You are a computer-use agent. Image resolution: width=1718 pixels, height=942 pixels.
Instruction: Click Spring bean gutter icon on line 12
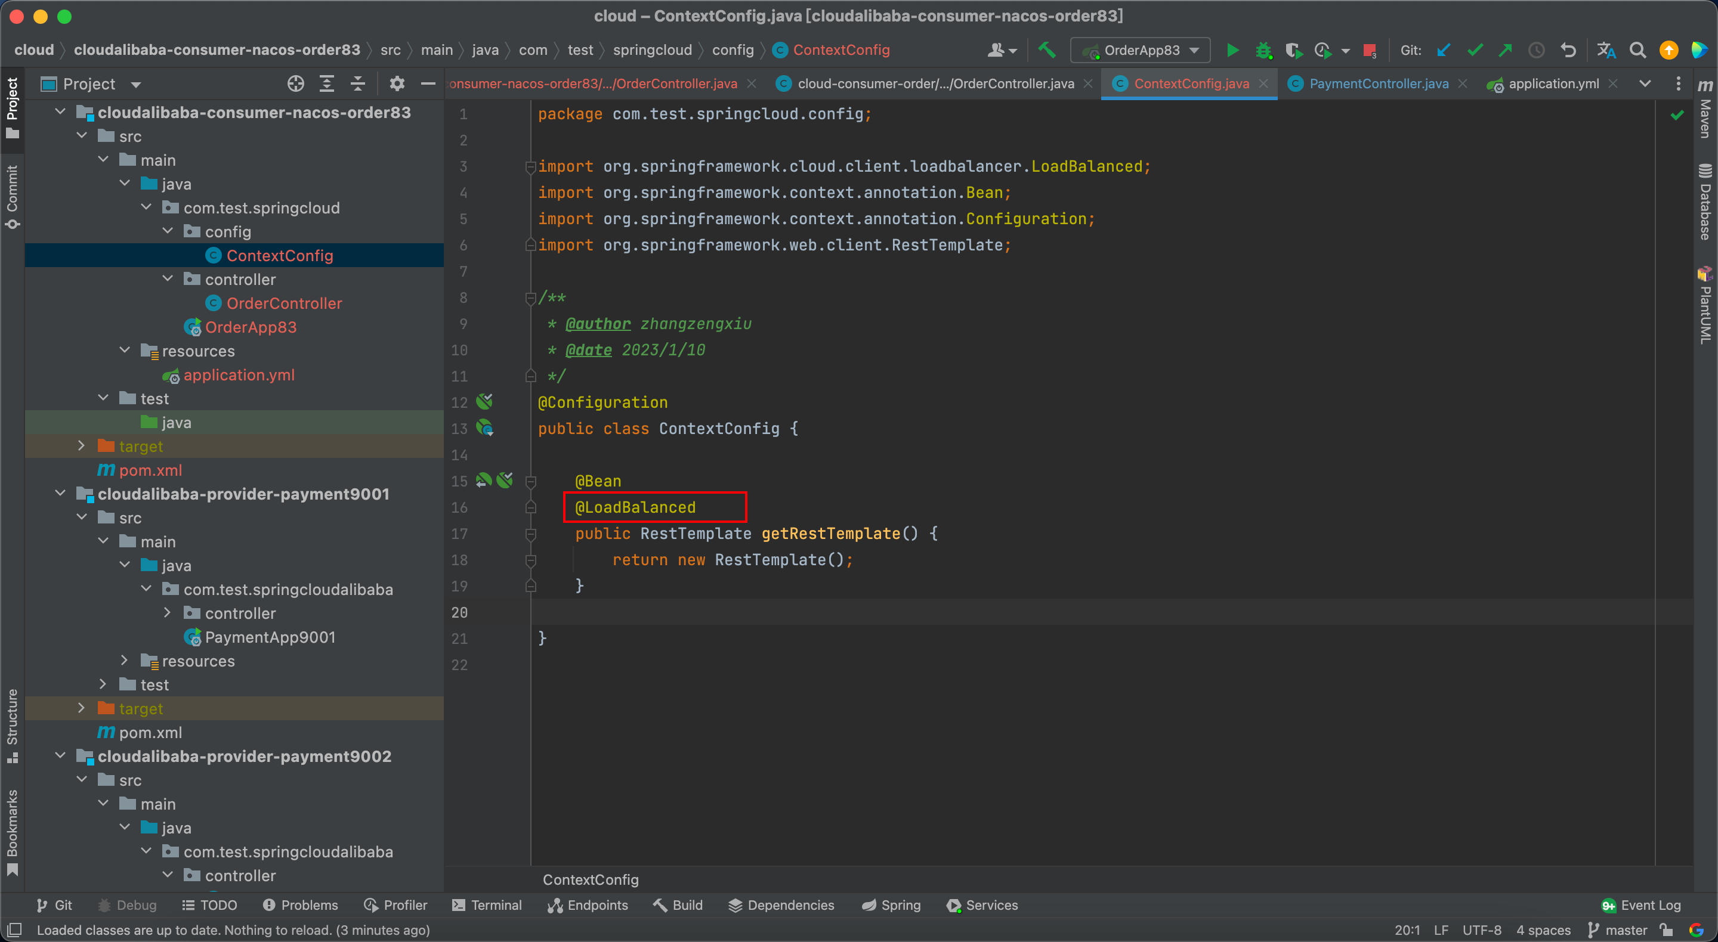(x=484, y=401)
